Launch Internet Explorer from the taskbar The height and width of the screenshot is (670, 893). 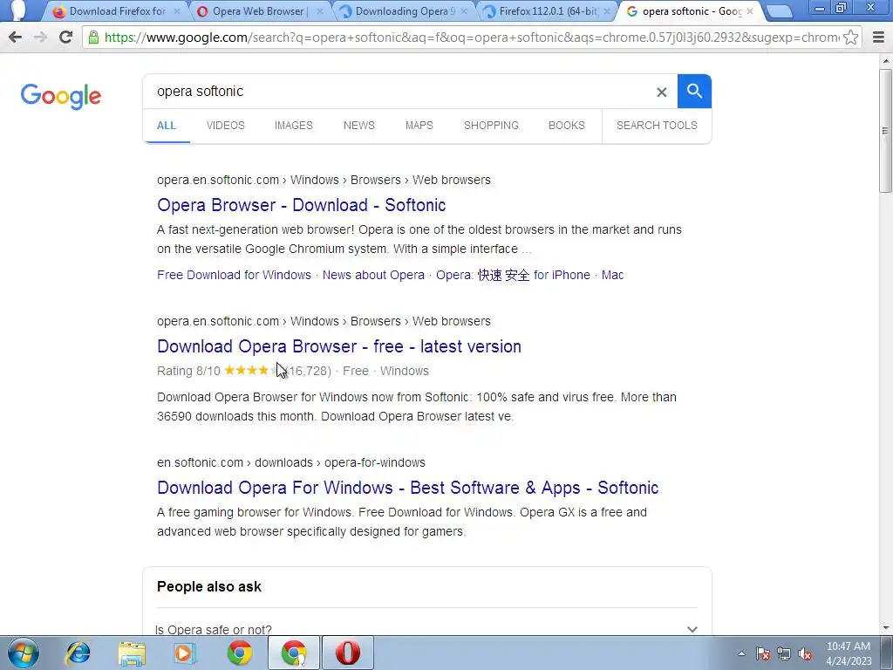coord(78,653)
